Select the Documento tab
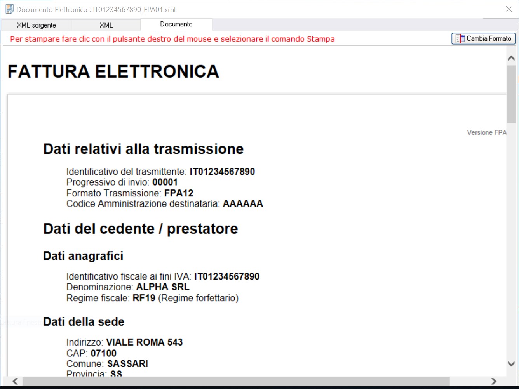The height and width of the screenshot is (389, 519). point(176,24)
